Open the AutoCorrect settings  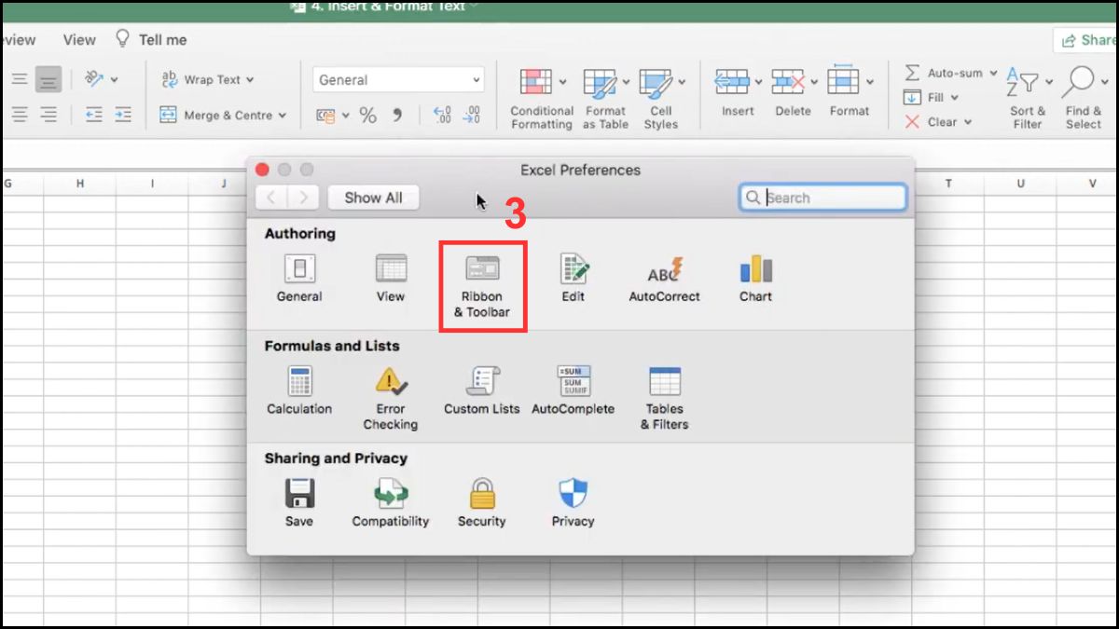click(663, 277)
